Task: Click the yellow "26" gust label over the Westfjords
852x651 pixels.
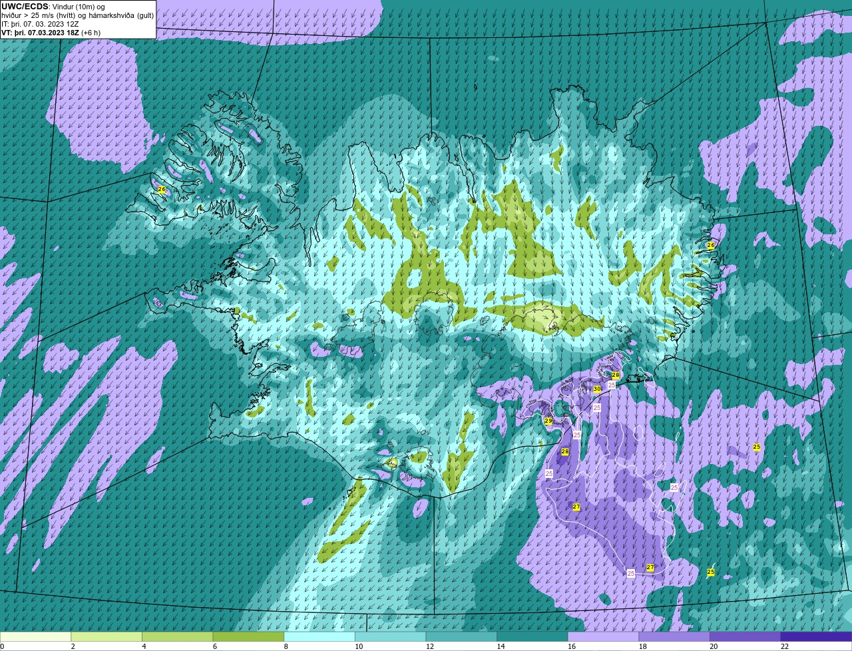Action: [x=161, y=190]
